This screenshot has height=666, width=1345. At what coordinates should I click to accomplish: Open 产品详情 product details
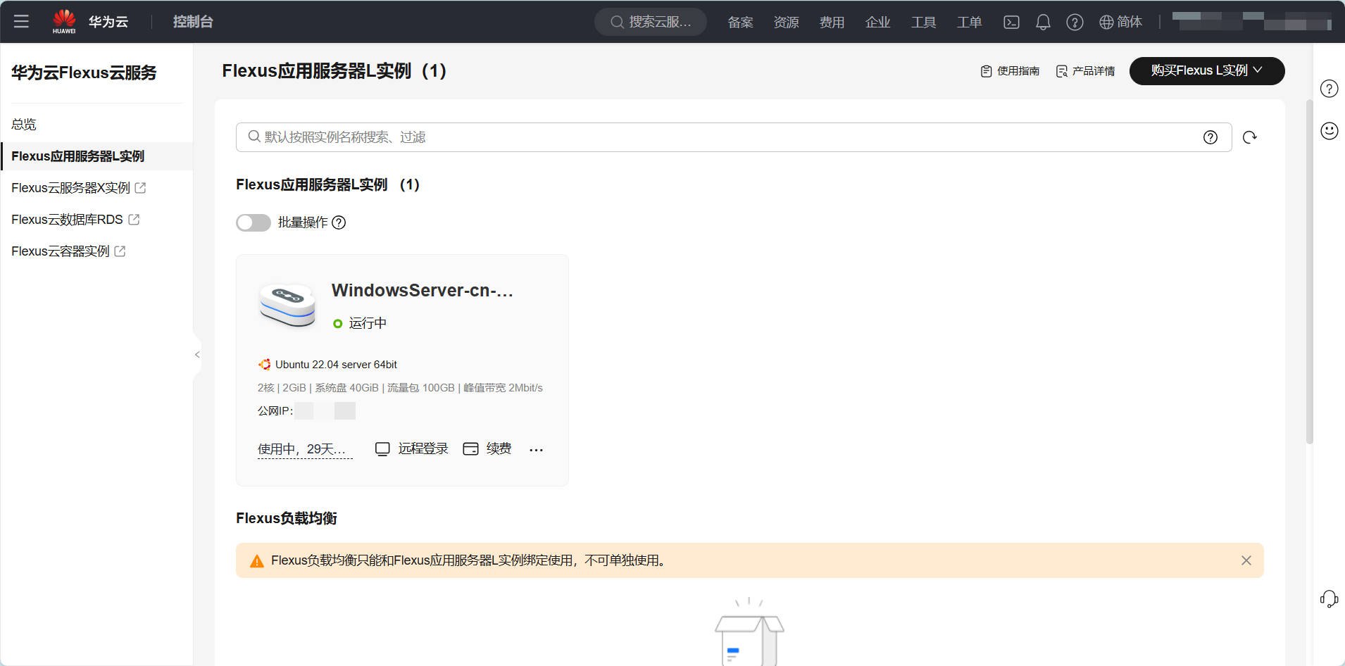1085,71
